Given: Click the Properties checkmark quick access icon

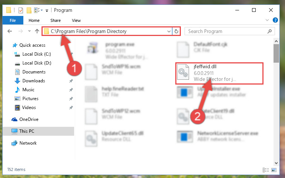Looking at the screenshot, I should click(21, 10).
